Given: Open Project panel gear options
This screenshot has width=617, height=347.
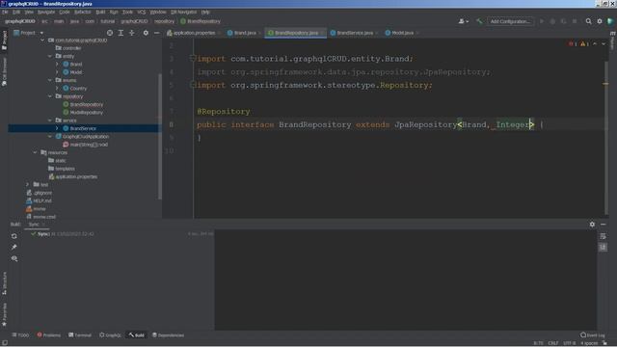Looking at the screenshot, I should tap(146, 33).
